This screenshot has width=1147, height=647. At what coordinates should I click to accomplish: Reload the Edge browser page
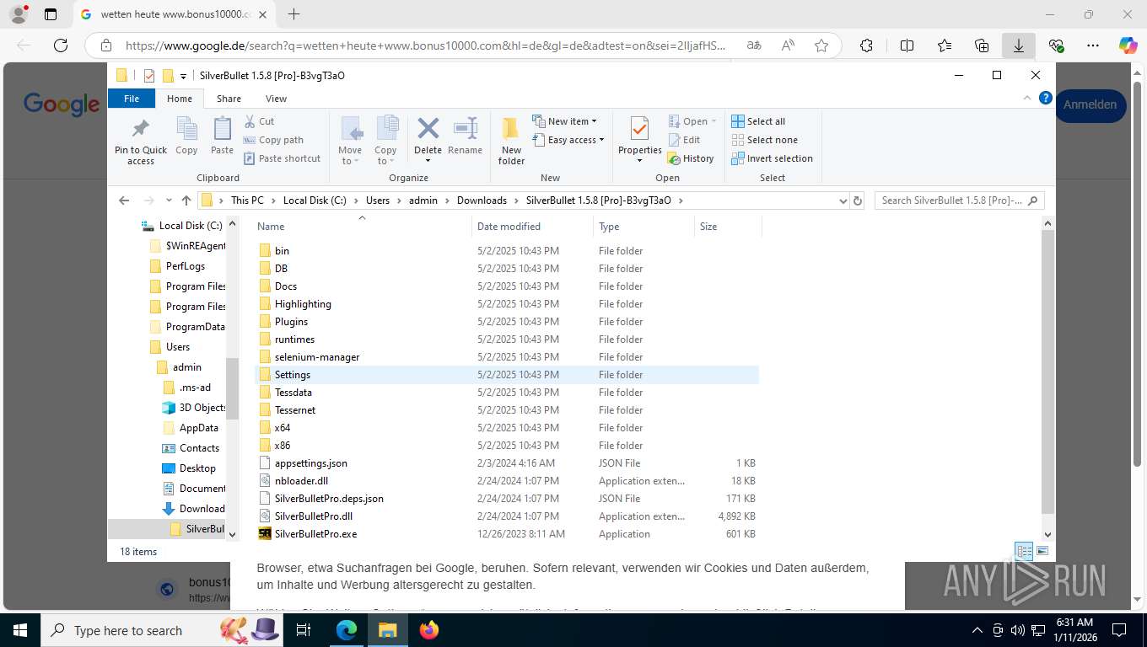point(60,45)
